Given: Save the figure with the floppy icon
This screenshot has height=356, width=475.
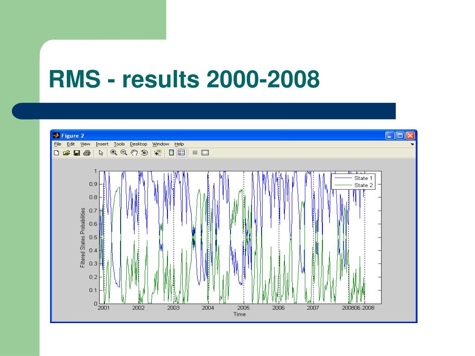Looking at the screenshot, I should [77, 153].
